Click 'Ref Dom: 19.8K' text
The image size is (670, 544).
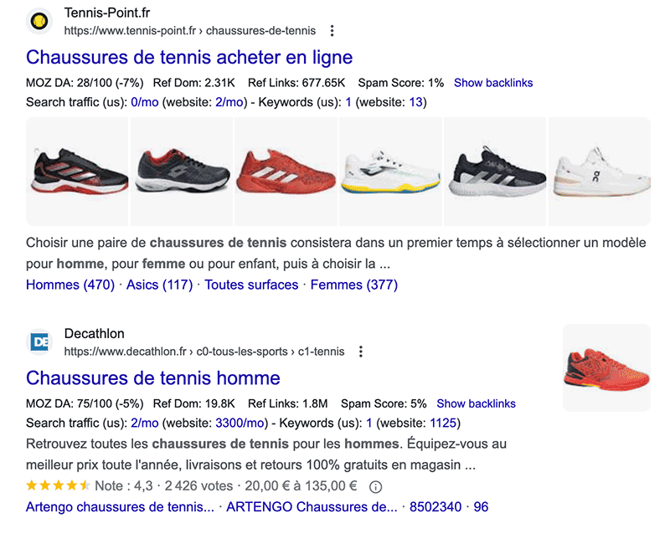coord(194,403)
